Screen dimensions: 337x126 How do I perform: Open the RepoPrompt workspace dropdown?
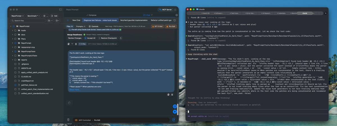pos(18,16)
